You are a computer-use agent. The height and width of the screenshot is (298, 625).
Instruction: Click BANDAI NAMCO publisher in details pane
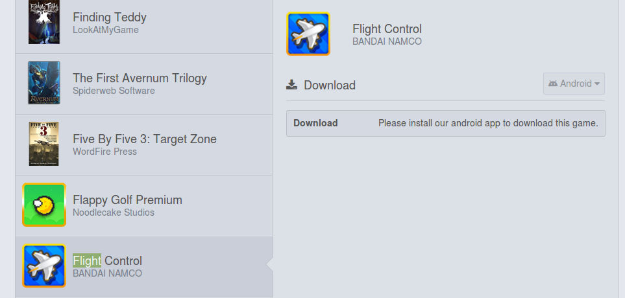coord(387,41)
